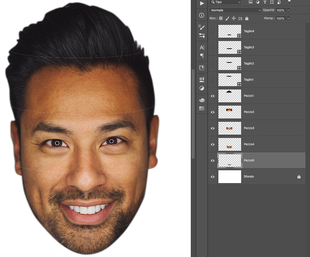Viewport: 310px width, 257px height.
Task: Open the Info panel icon
Action: tap(201, 15)
